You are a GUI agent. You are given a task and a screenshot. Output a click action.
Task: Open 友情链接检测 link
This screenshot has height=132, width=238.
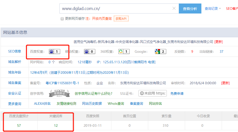pyautogui.click(x=66, y=103)
